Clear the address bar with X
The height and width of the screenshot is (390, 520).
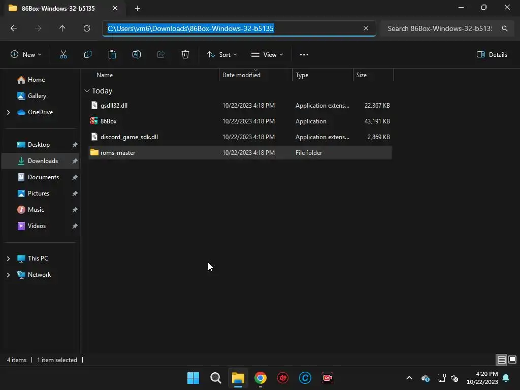coord(366,28)
